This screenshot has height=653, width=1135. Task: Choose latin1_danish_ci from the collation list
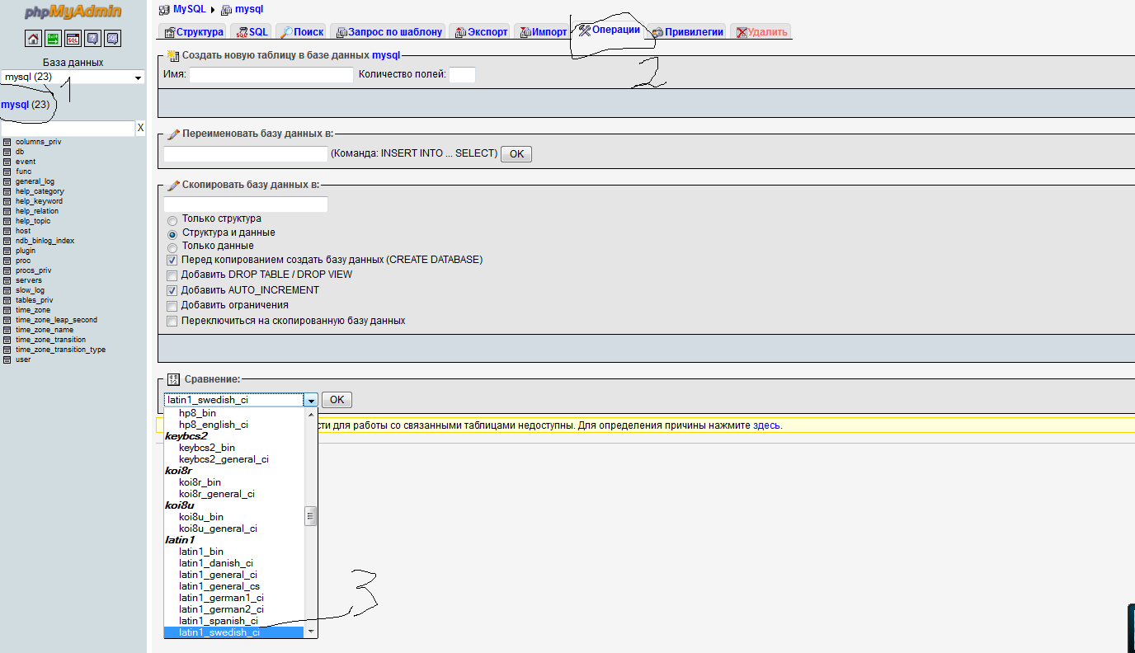point(216,563)
